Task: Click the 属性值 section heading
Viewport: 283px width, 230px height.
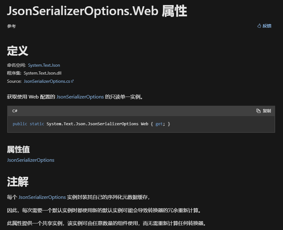Action: coord(18,149)
